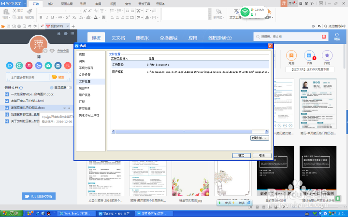Click the Superscript X² icon
The width and height of the screenshot is (348, 217).
[x=68, y=17]
